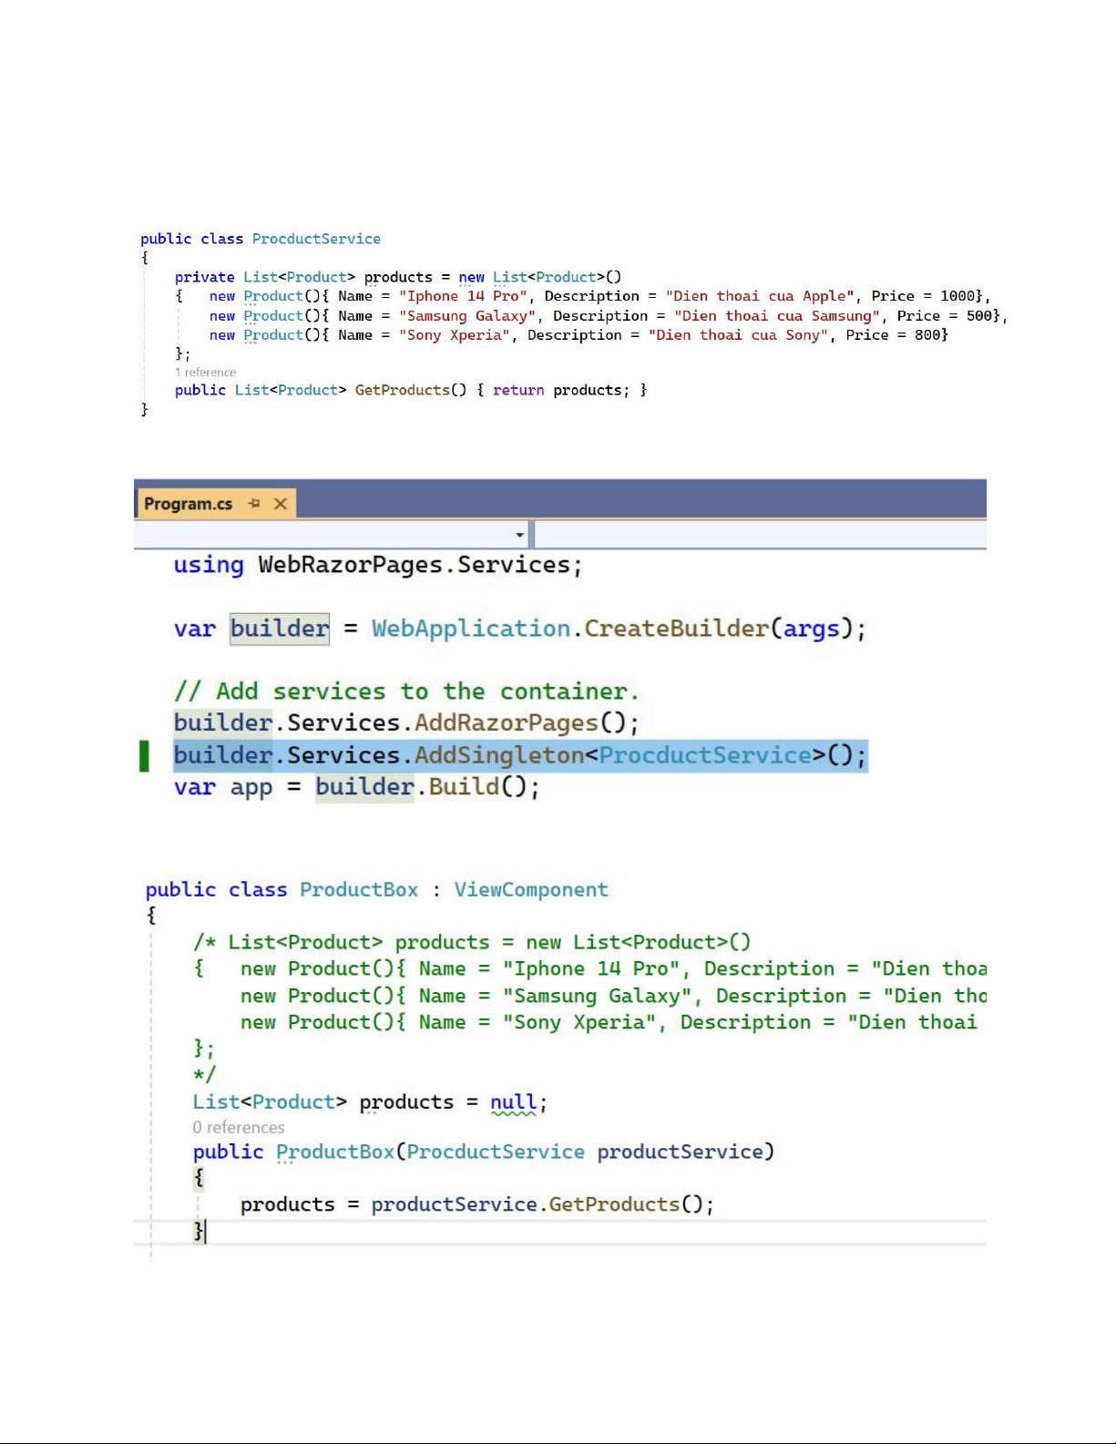Select the Program.cs editor tab
Viewport: 1116px width, 1444px height.
189,504
